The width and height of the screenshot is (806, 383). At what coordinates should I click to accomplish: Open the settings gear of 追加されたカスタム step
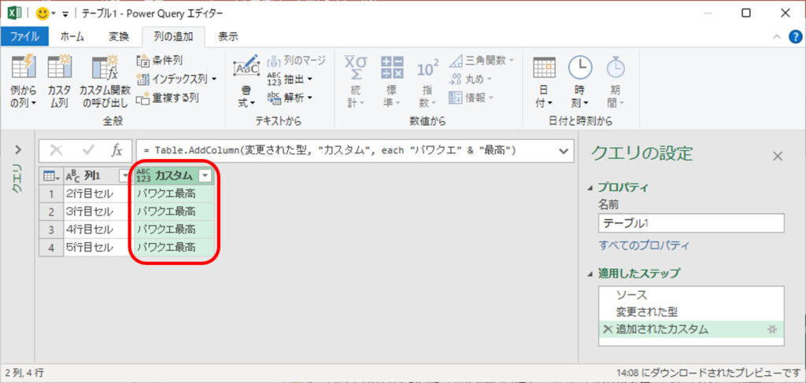coord(771,330)
